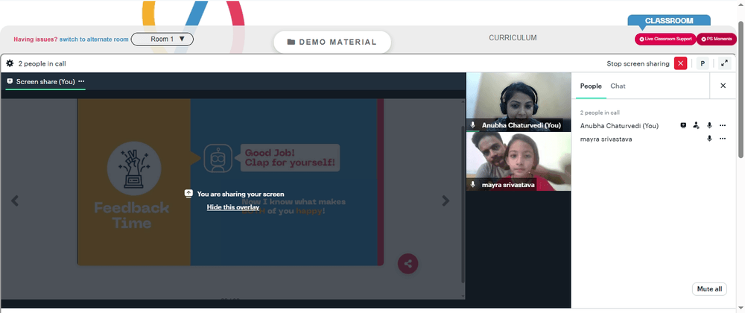Click the folder icon in Demo Material

(x=291, y=42)
